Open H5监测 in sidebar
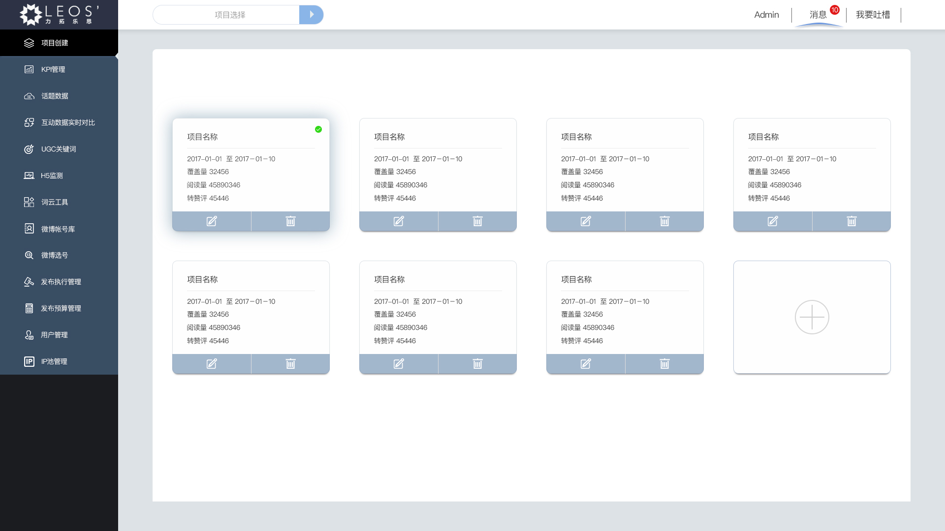 click(59, 176)
